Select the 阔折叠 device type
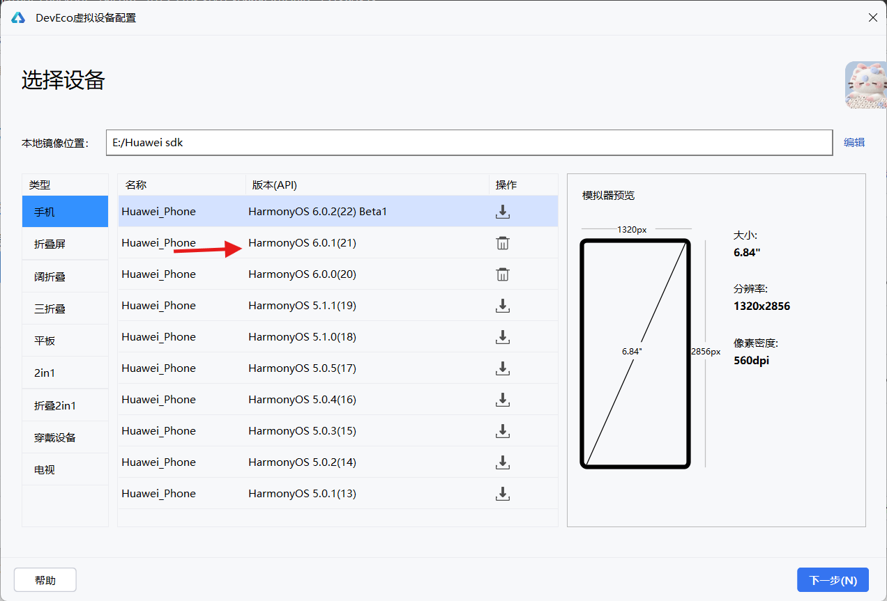Image resolution: width=887 pixels, height=601 pixels. coord(66,276)
